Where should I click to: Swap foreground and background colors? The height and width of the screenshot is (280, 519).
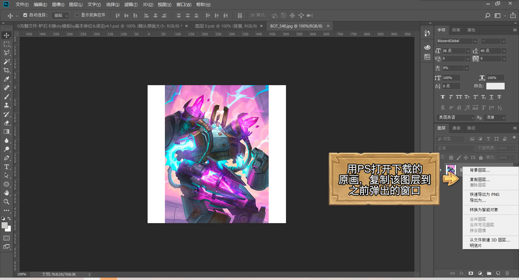(9, 219)
